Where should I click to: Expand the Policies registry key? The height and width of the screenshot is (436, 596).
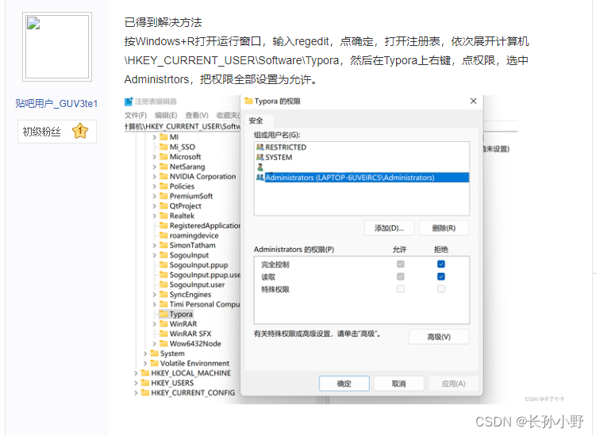154,186
